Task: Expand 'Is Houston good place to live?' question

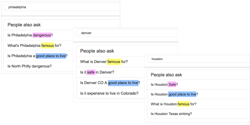Action: [x=198, y=94]
